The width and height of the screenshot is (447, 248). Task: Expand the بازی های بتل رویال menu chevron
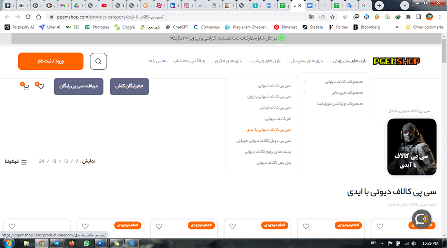coord(332,61)
